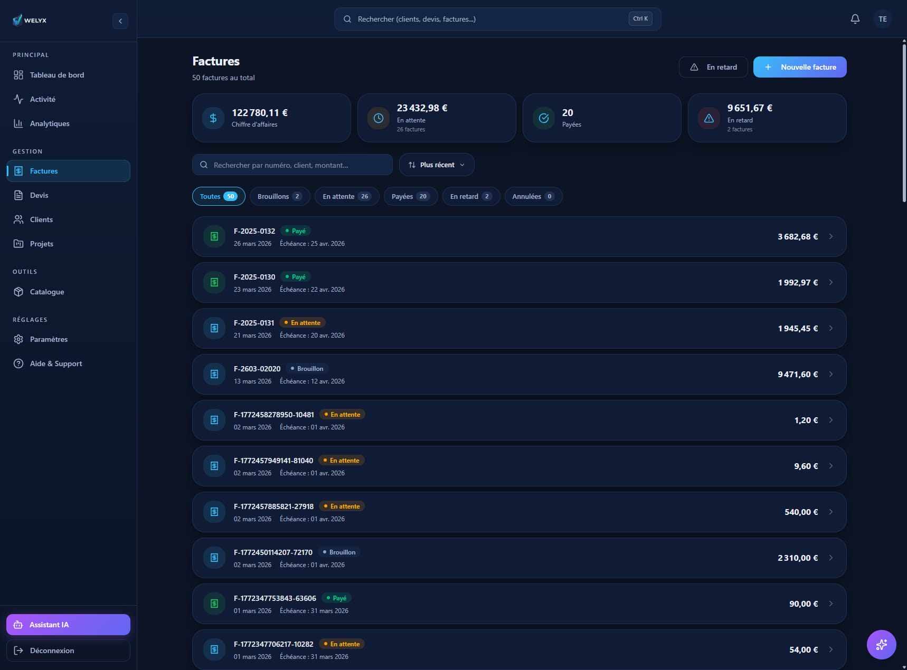Open Projets from the sidebar
This screenshot has width=907, height=670.
[68, 244]
